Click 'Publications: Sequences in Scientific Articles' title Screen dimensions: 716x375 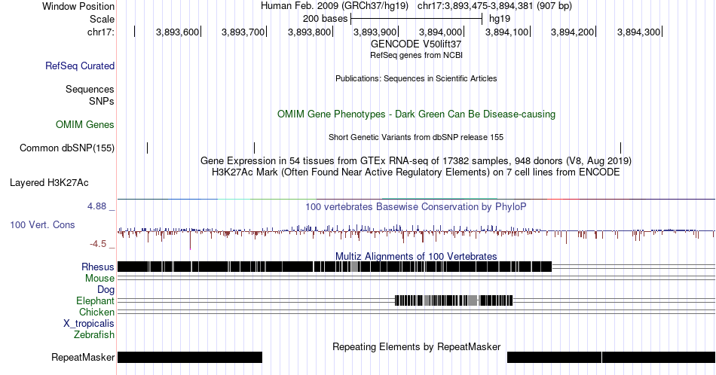coord(416,78)
